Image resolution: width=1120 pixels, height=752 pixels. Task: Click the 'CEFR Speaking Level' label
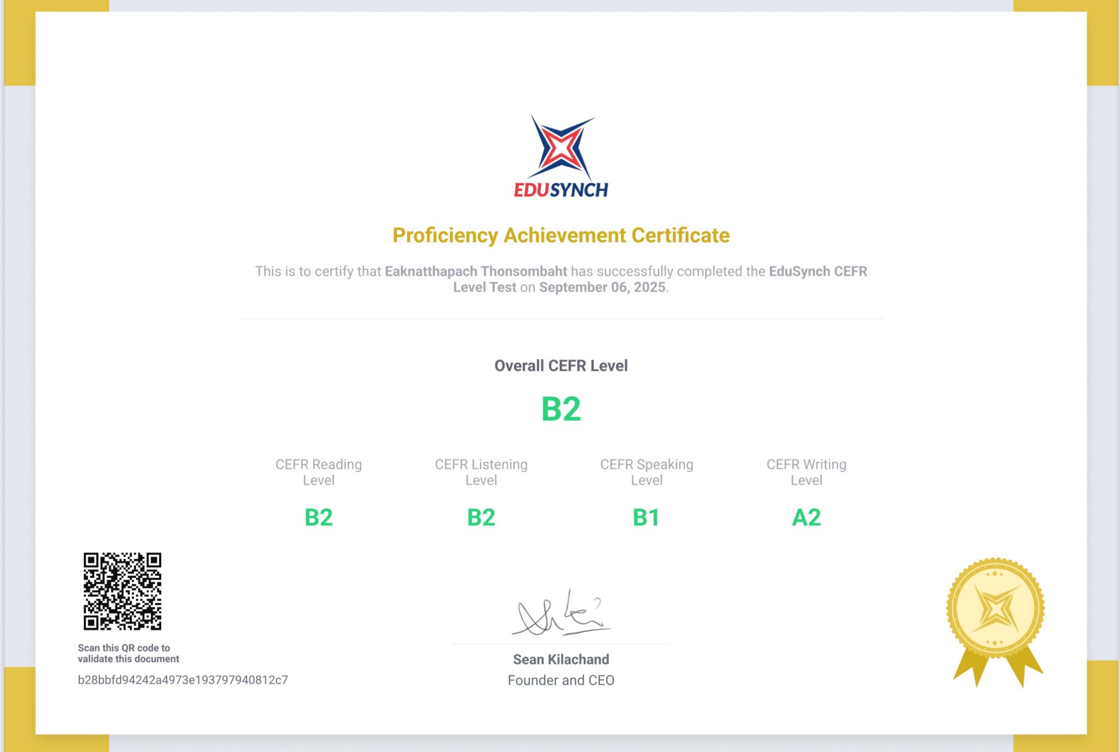click(x=647, y=472)
